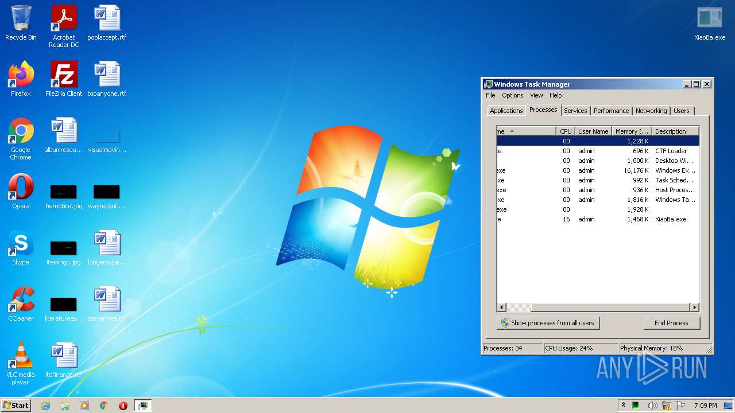Sort processes by User Name column
This screenshot has width=735, height=413.
(x=593, y=131)
